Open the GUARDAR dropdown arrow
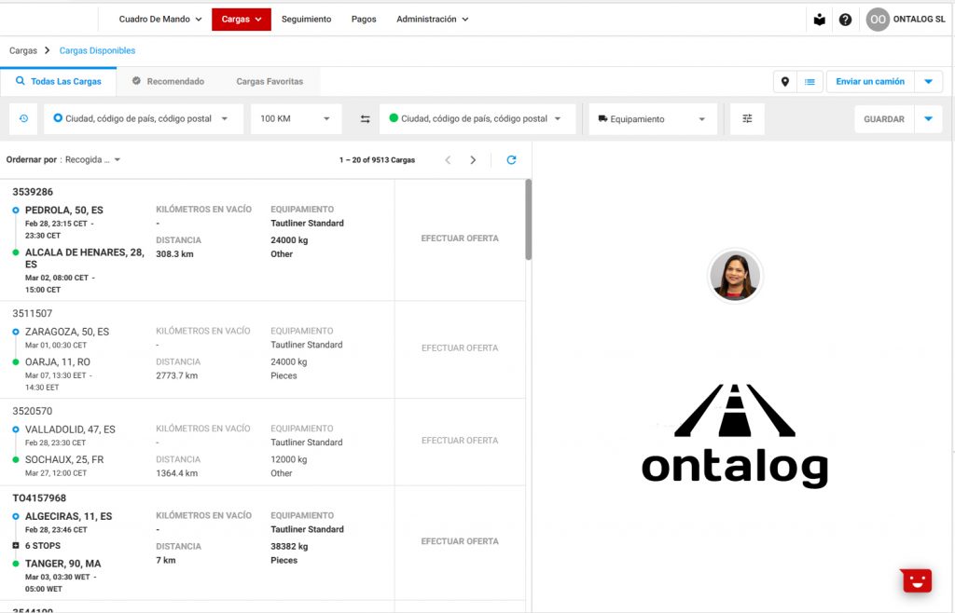Viewport: 955px width, 613px height. (x=928, y=119)
